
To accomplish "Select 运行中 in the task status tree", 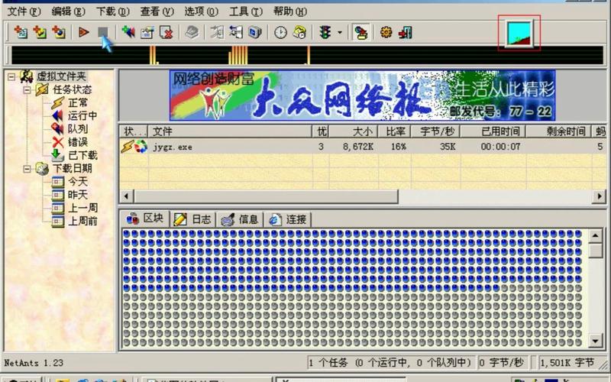I will point(82,116).
